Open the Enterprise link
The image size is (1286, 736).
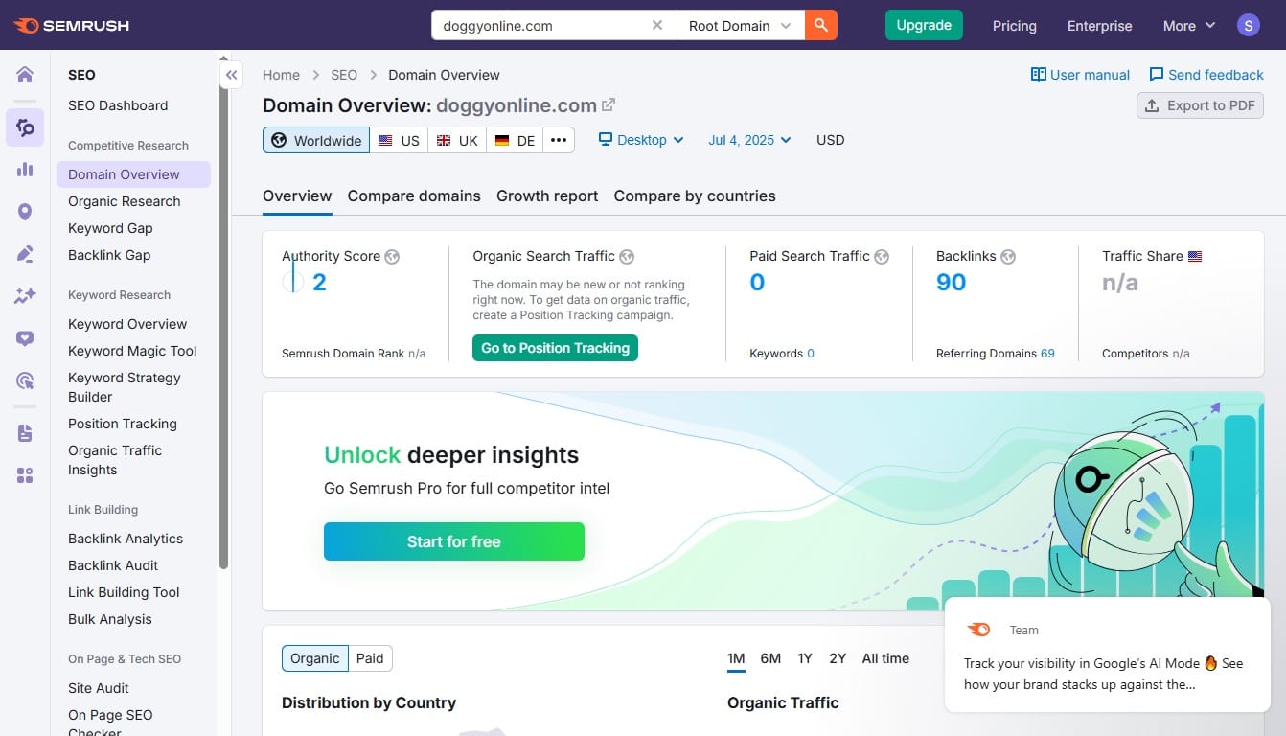[1100, 26]
